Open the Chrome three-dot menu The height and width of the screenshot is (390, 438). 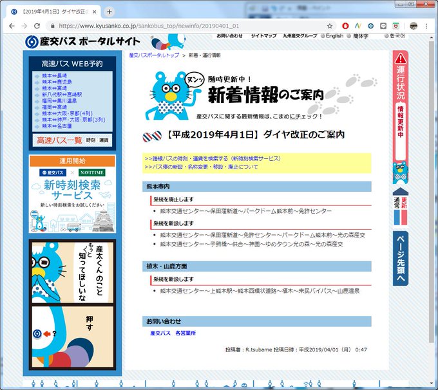click(x=426, y=26)
